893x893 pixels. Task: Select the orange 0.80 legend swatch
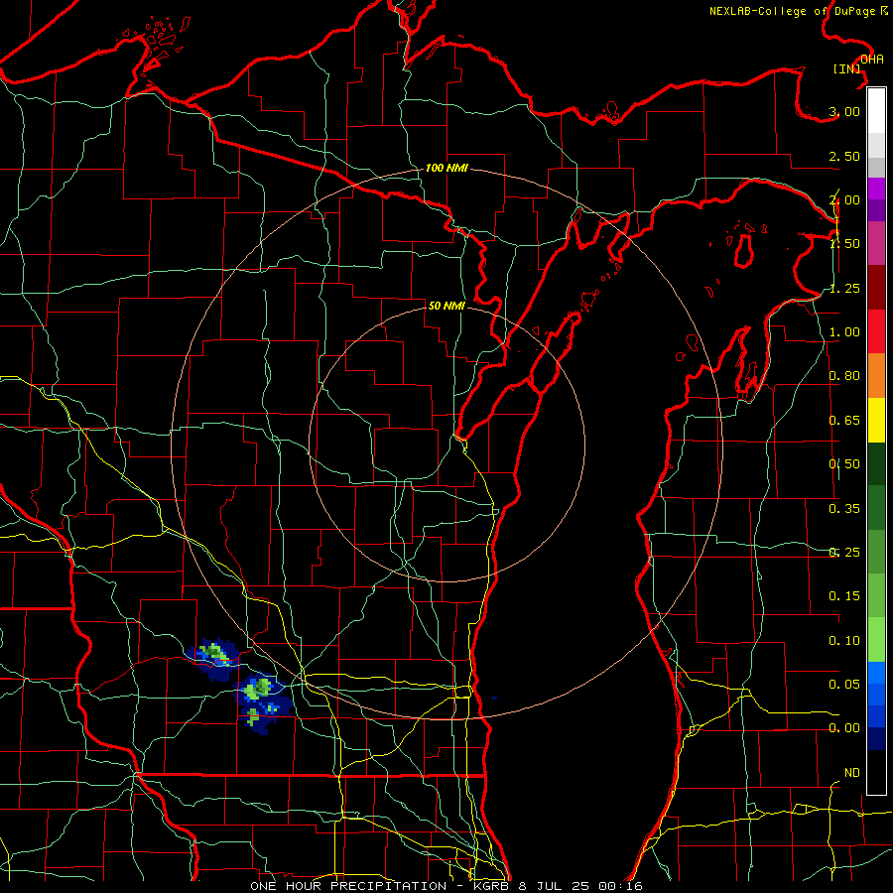[x=876, y=376]
